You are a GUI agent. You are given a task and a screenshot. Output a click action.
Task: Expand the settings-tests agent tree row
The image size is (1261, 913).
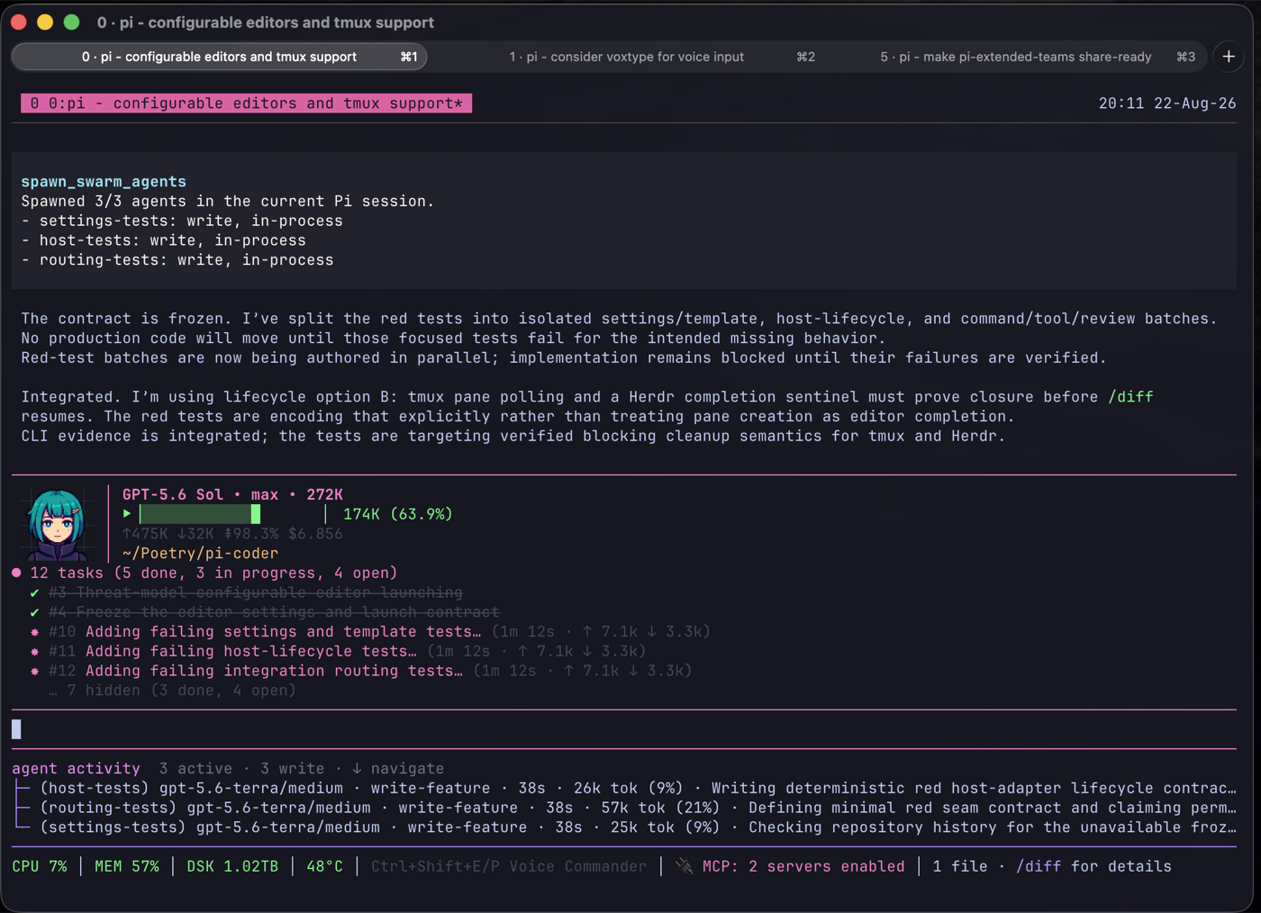point(624,827)
